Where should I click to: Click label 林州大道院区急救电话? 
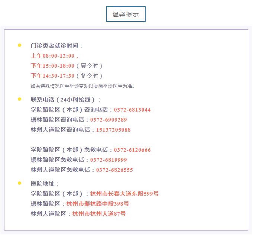(63, 170)
